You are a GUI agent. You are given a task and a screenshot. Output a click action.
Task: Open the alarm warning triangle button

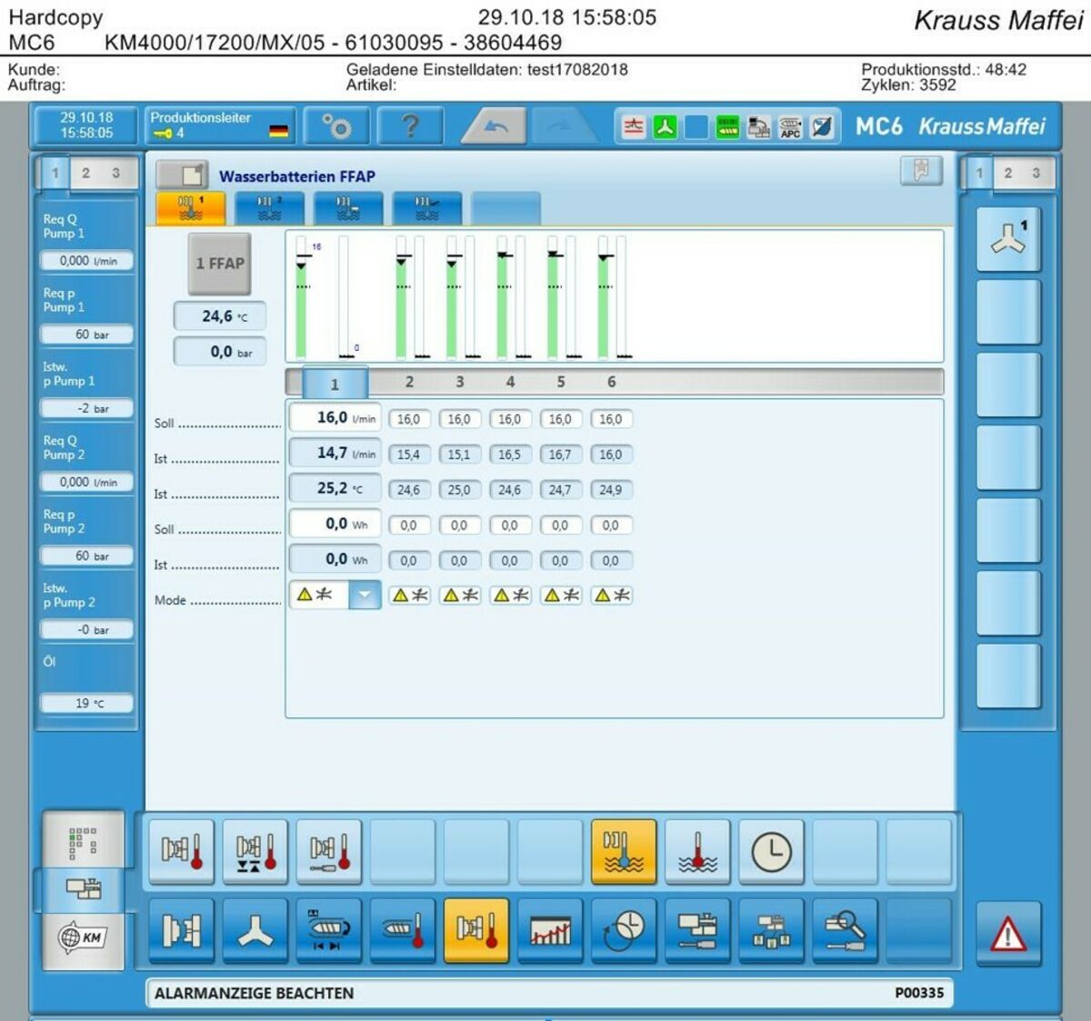coord(1008,934)
